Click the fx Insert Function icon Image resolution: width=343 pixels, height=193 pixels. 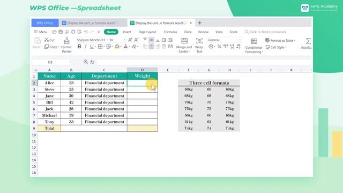[x=92, y=62]
